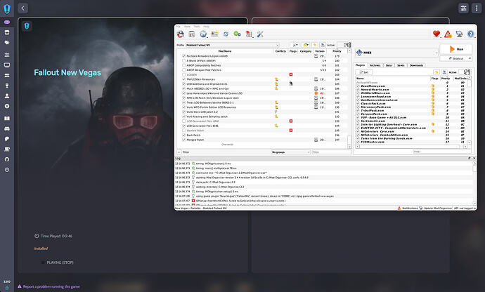
Task: Switch to the Data tab
Action: [x=389, y=65]
